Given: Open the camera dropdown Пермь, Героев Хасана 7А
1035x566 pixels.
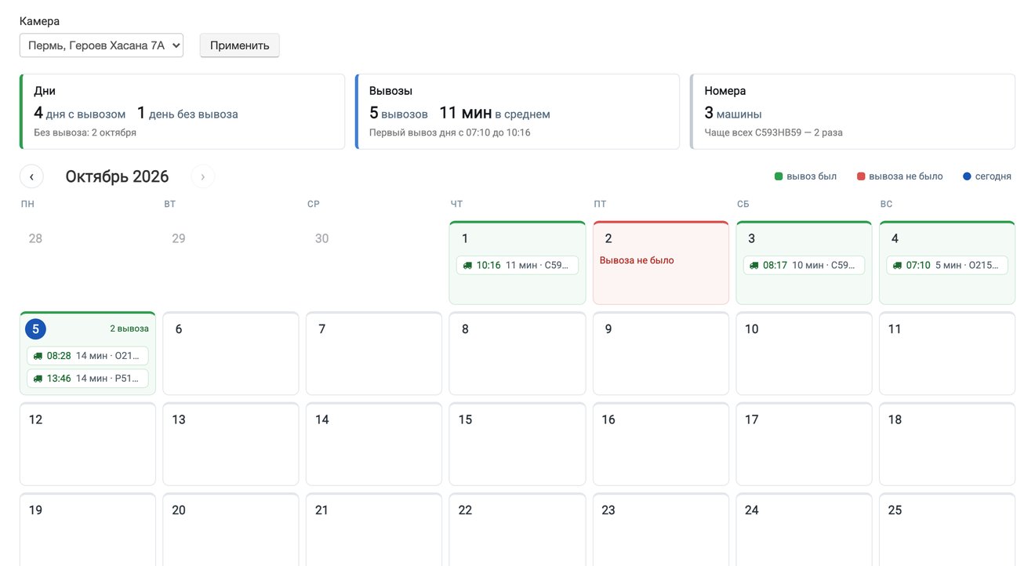Looking at the screenshot, I should pyautogui.click(x=101, y=45).
